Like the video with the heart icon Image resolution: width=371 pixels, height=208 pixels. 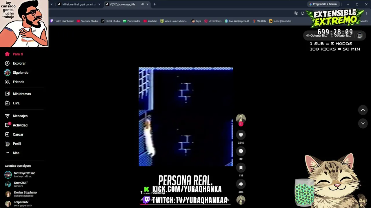[241, 135]
